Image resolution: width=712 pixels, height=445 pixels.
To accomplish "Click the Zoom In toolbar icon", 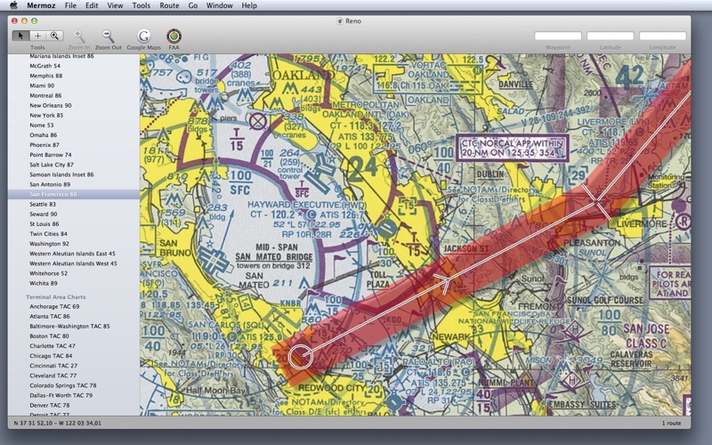I will [x=79, y=36].
